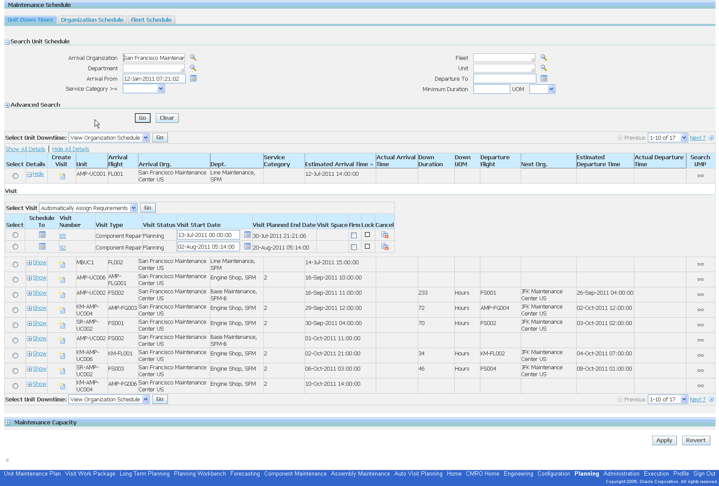Open top record range 1-10 of 17 dropdown
The width and height of the screenshot is (719, 486).
(x=667, y=138)
